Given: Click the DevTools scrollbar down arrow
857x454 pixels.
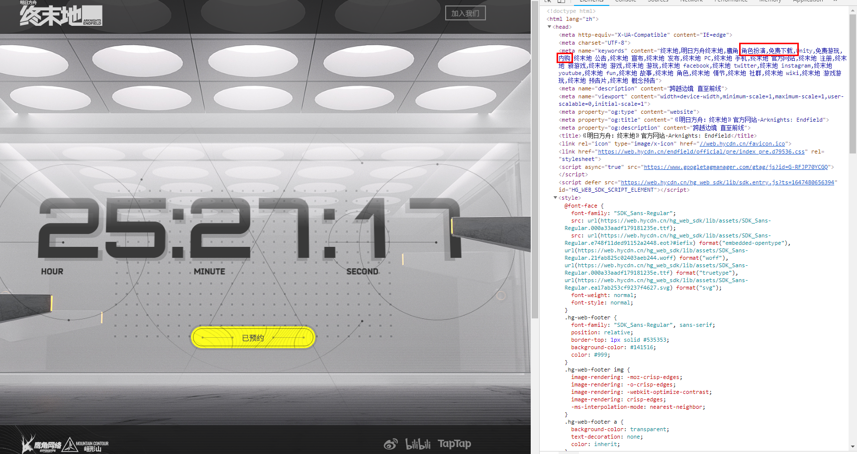Looking at the screenshot, I should 853,447.
